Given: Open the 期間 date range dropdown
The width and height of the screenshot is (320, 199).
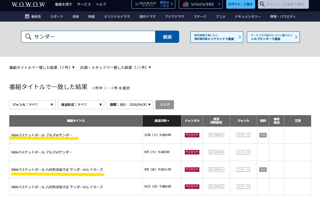Looking at the screenshot, I should coord(130,104).
